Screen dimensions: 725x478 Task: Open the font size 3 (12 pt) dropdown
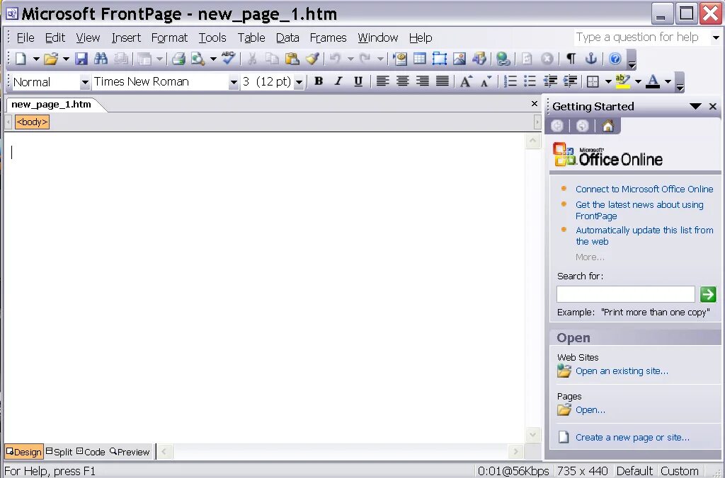(x=299, y=82)
